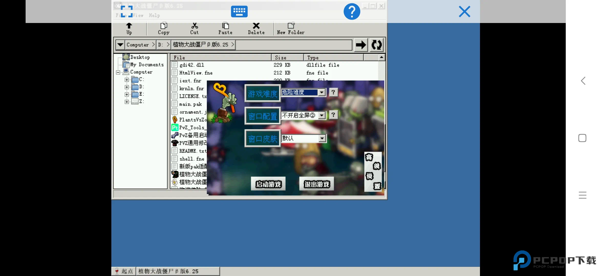599x276 pixels.
Task: Click the refresh arrows icon
Action: tap(377, 45)
